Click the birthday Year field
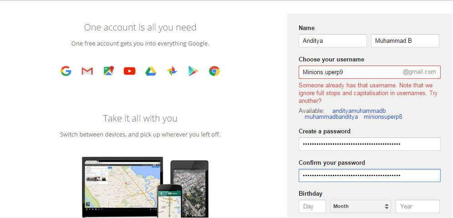The width and height of the screenshot is (453, 218). (417, 206)
